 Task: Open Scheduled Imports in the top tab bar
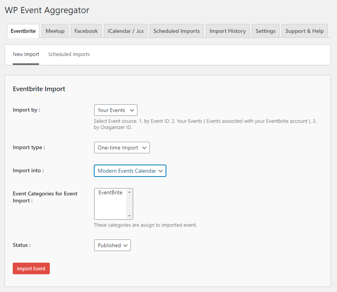point(176,31)
